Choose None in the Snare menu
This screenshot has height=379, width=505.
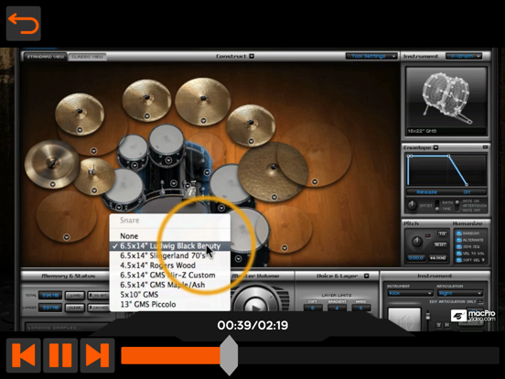[x=170, y=236]
